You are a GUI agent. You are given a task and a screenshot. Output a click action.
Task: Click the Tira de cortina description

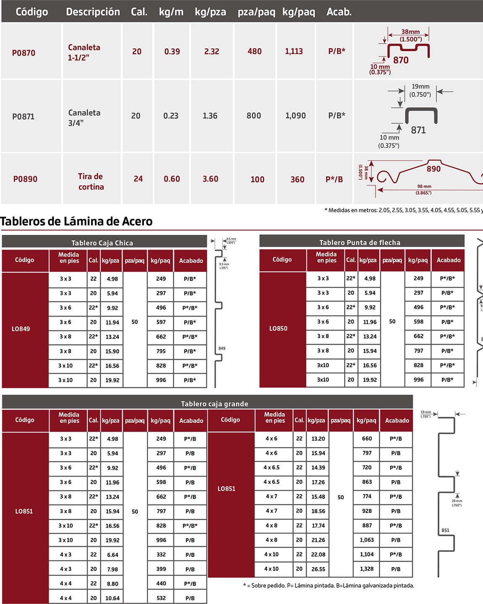click(x=91, y=182)
